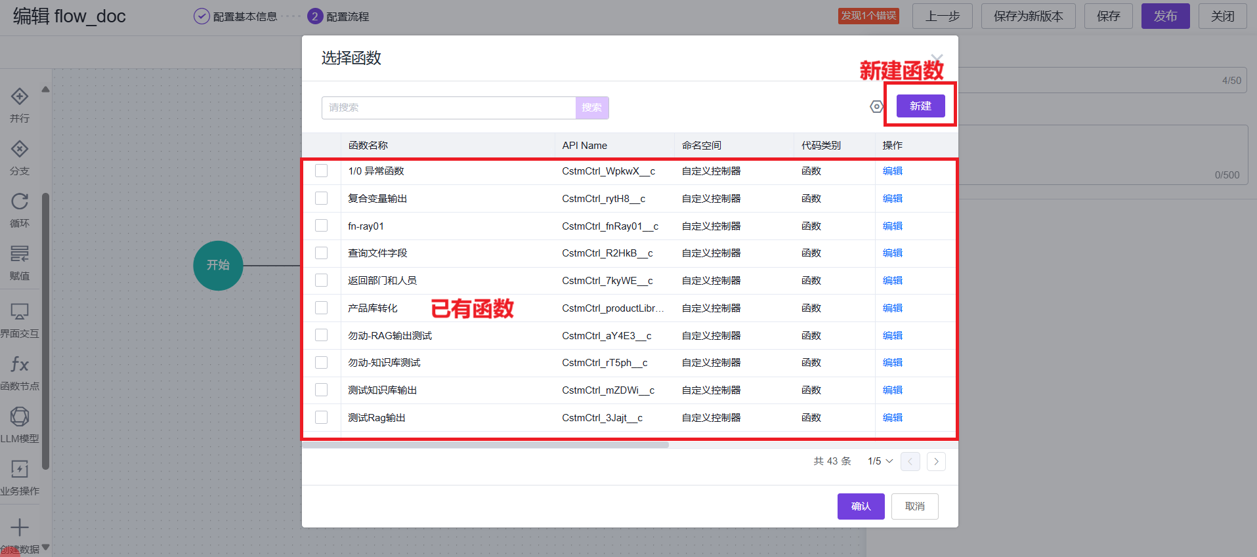Select the 业务操作 business operation icon
Image resolution: width=1257 pixels, height=557 pixels.
[20, 469]
